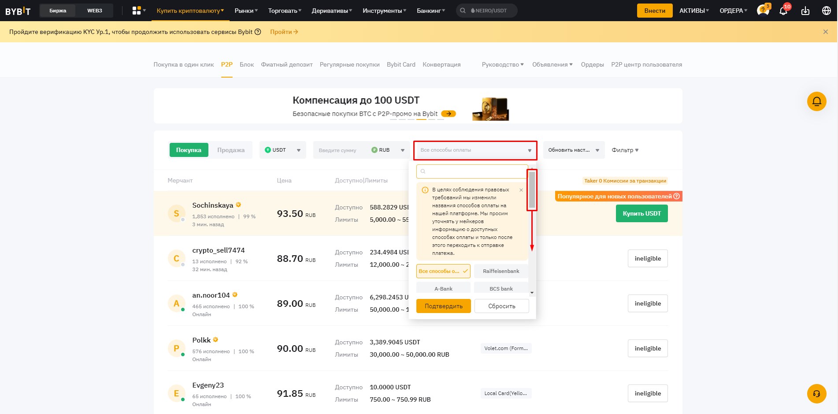Focus the payment method search field
Screen dimensions: 838x414
pyautogui.click(x=472, y=172)
